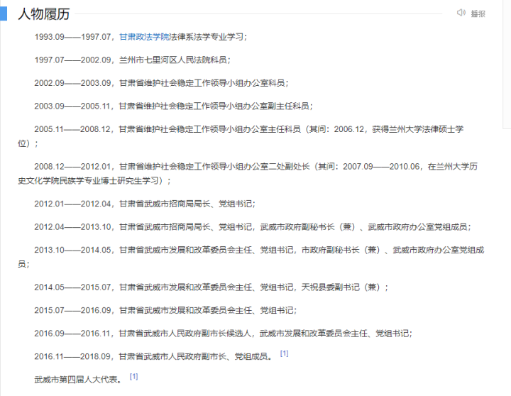Click the 2002.09——2003.09 entry line
Viewport: 511px width, 396px height.
pyautogui.click(x=161, y=83)
